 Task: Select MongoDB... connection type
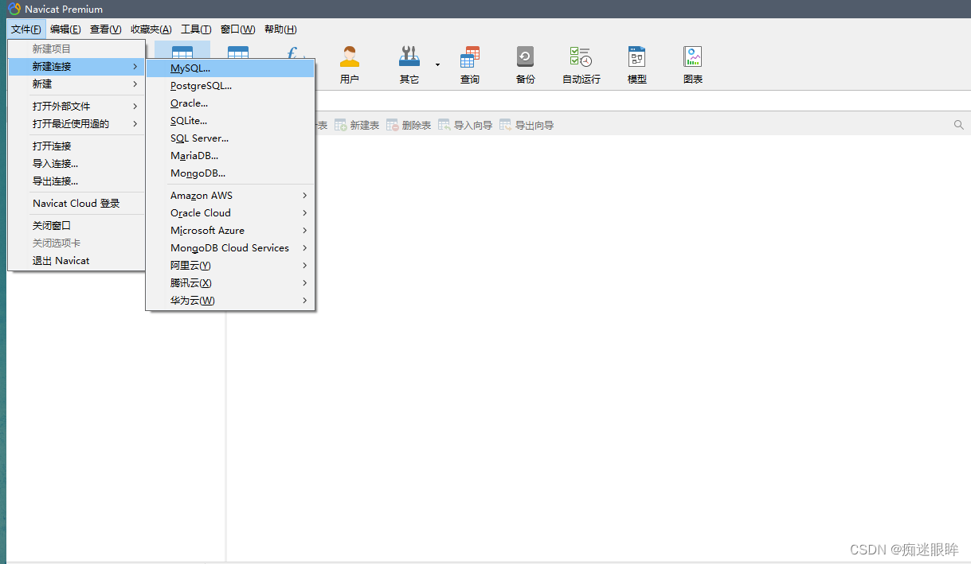(x=230, y=173)
